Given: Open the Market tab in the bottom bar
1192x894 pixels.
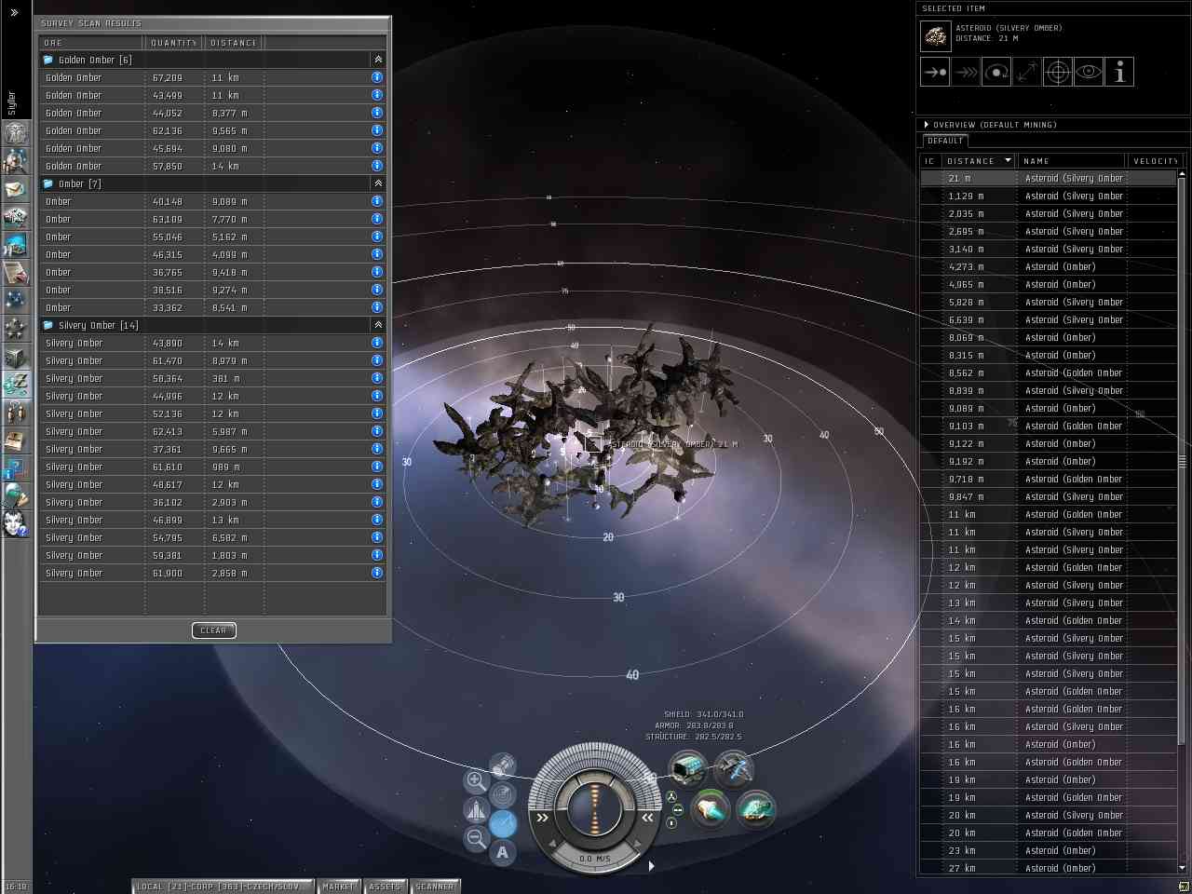Looking at the screenshot, I should tap(338, 887).
